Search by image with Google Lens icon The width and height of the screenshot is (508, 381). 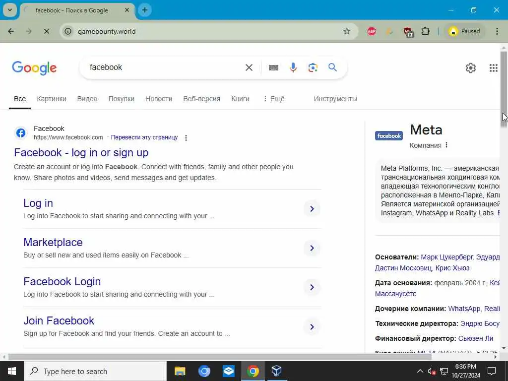(x=313, y=67)
